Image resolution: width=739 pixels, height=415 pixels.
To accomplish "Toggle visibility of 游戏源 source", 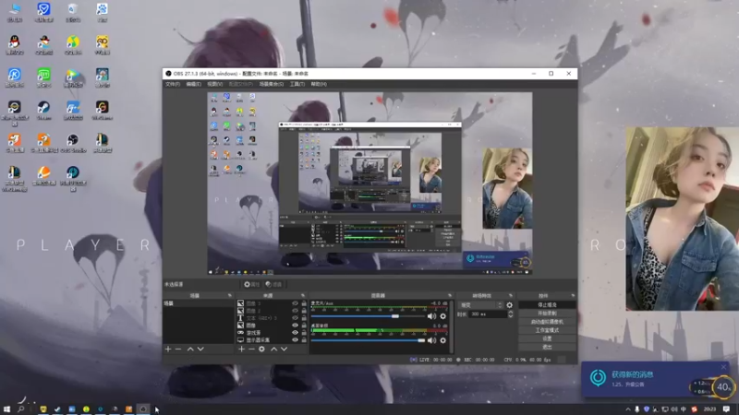I will (x=295, y=333).
